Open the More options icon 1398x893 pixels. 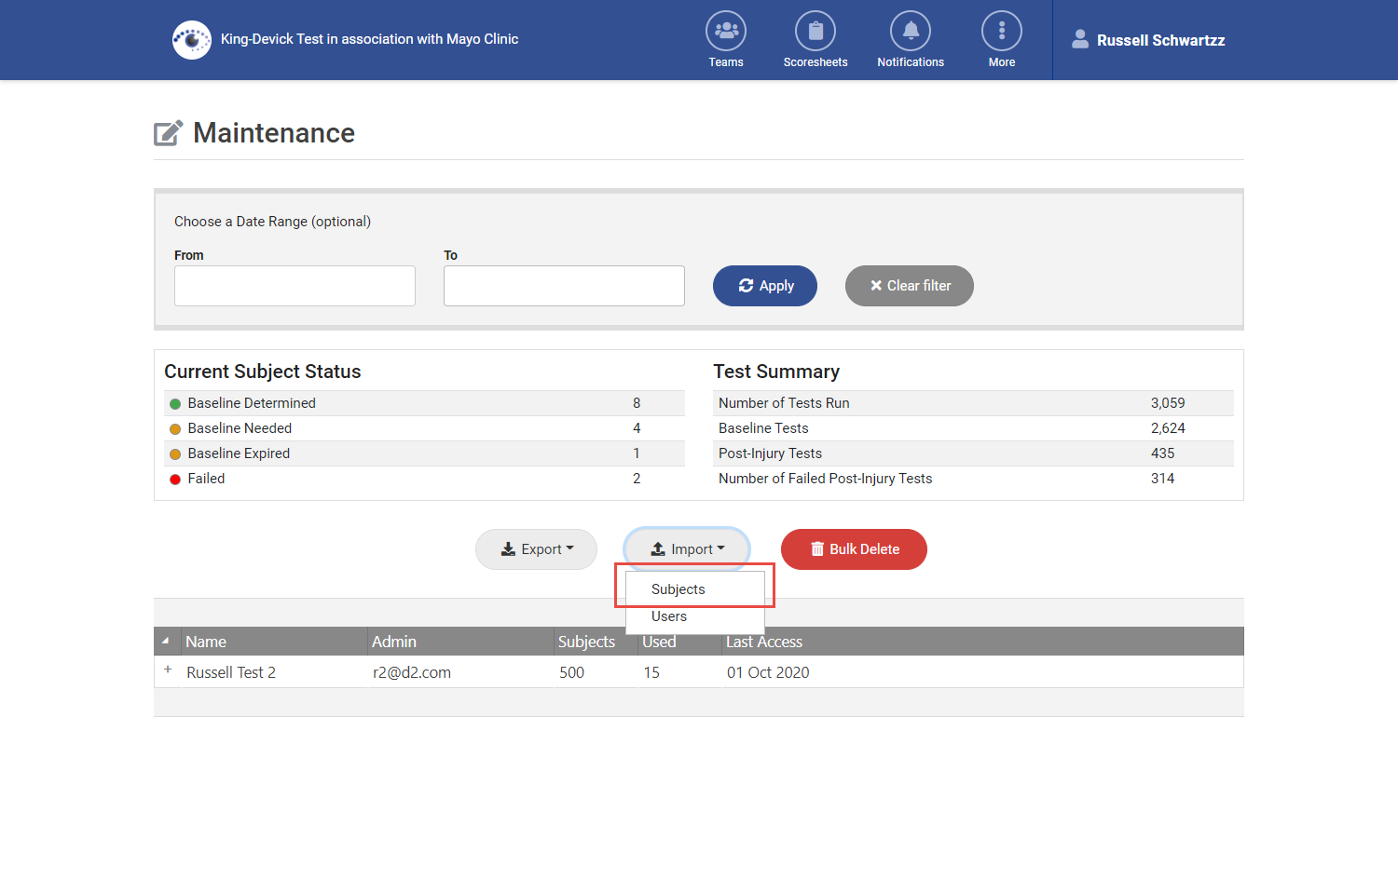tap(1001, 32)
